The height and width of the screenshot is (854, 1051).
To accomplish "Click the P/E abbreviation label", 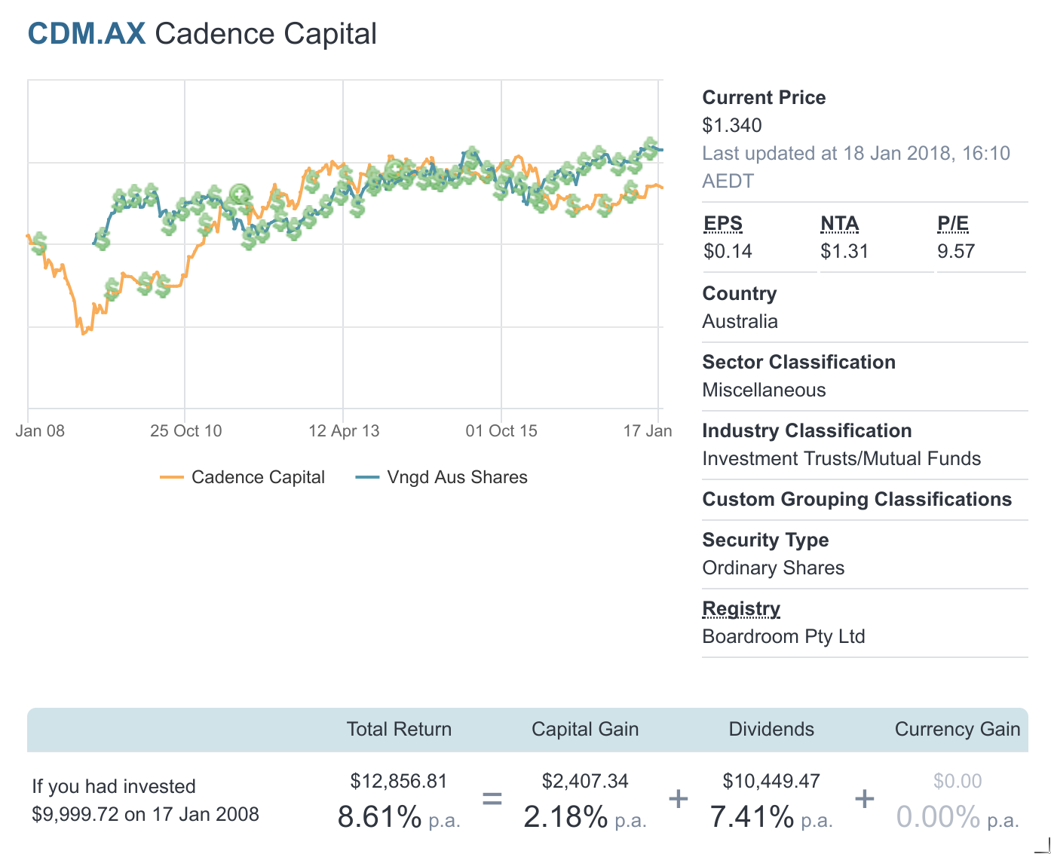I will click(x=953, y=224).
